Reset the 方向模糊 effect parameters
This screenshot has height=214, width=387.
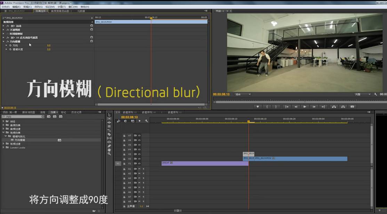click(x=91, y=41)
